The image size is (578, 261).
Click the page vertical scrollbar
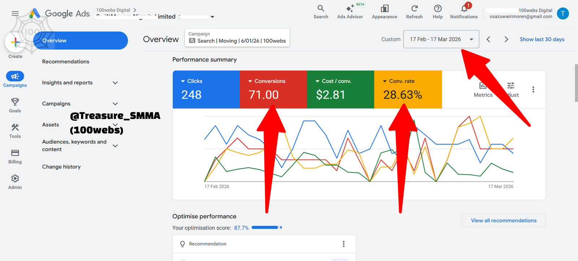pyautogui.click(x=576, y=83)
